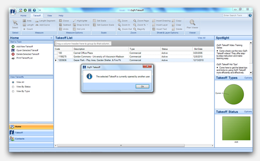The height and width of the screenshot is (161, 260).
Task: Click the help question mark beside search box
Action: click(250, 16)
